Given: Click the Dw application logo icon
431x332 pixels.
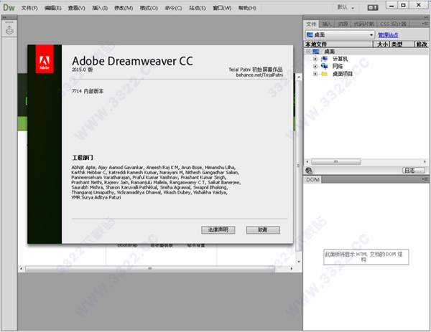Looking at the screenshot, I should [x=9, y=7].
